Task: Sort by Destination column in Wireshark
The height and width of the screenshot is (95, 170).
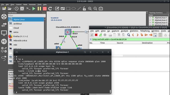Action: (x=154, y=43)
